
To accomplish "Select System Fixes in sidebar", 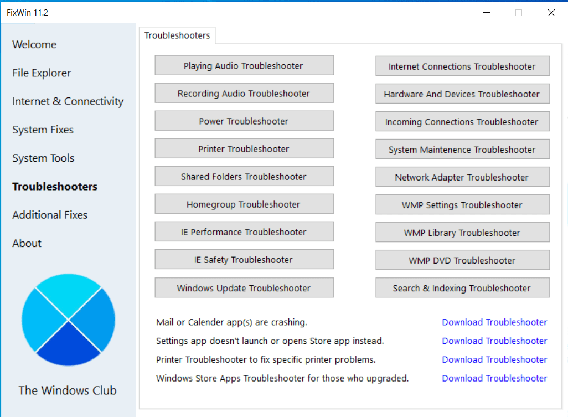I will (43, 130).
